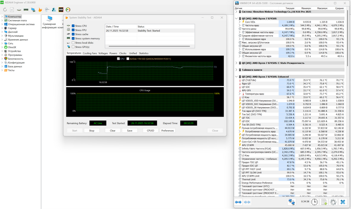Enable the Stress local disks checkbox
Image resolution: width=351 pixels, height=209 pixels.
pyautogui.click(x=73, y=43)
